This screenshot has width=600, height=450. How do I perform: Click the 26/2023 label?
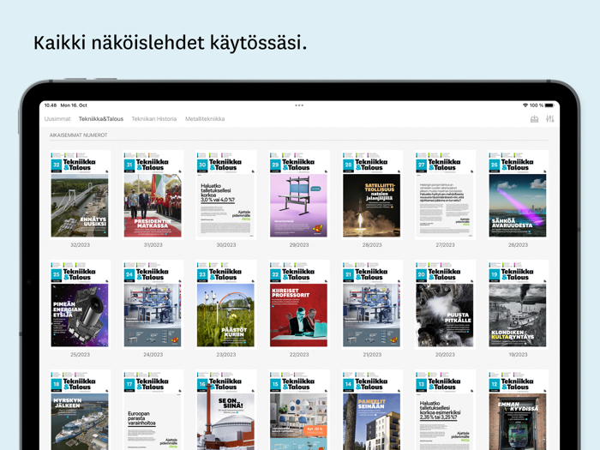[518, 245]
